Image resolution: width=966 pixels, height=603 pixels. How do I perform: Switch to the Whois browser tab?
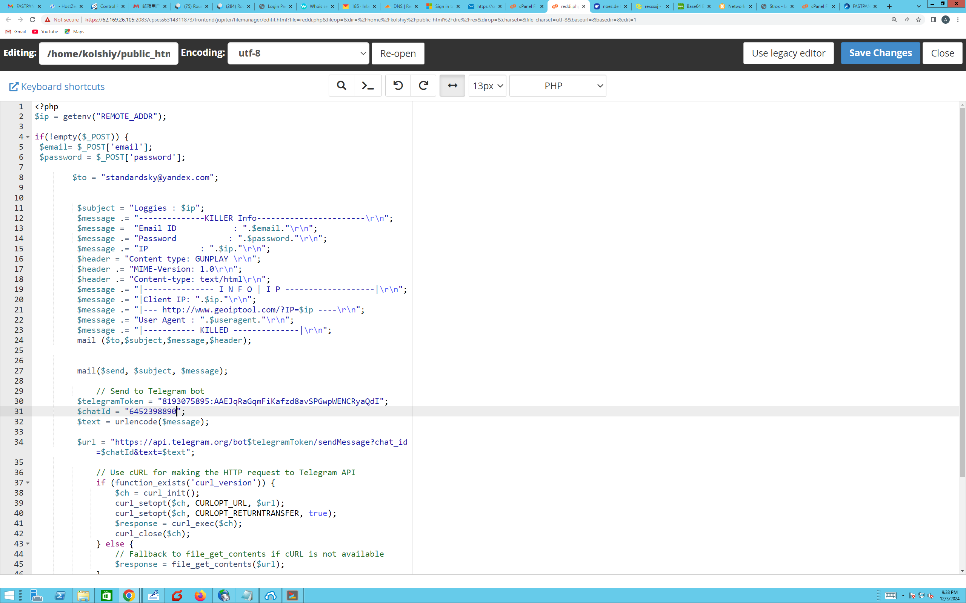(317, 6)
